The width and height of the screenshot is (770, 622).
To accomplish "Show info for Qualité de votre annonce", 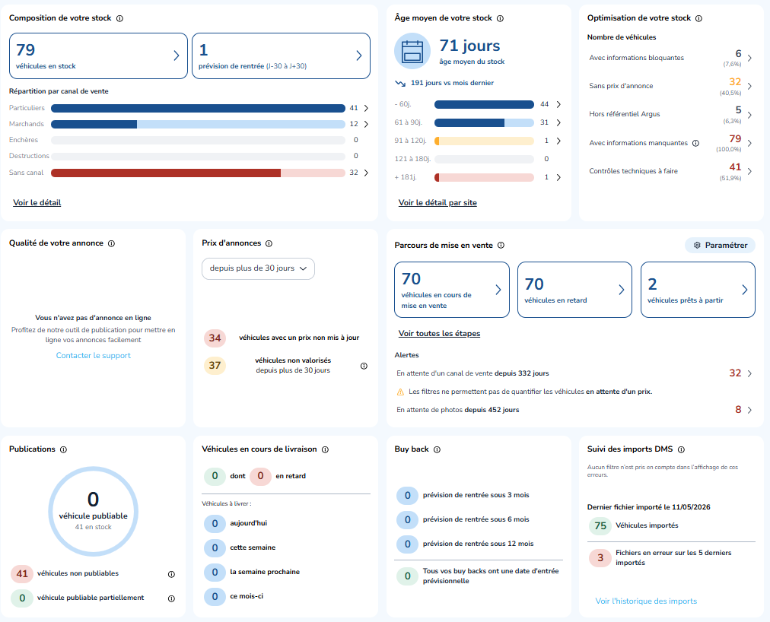I will pyautogui.click(x=112, y=243).
